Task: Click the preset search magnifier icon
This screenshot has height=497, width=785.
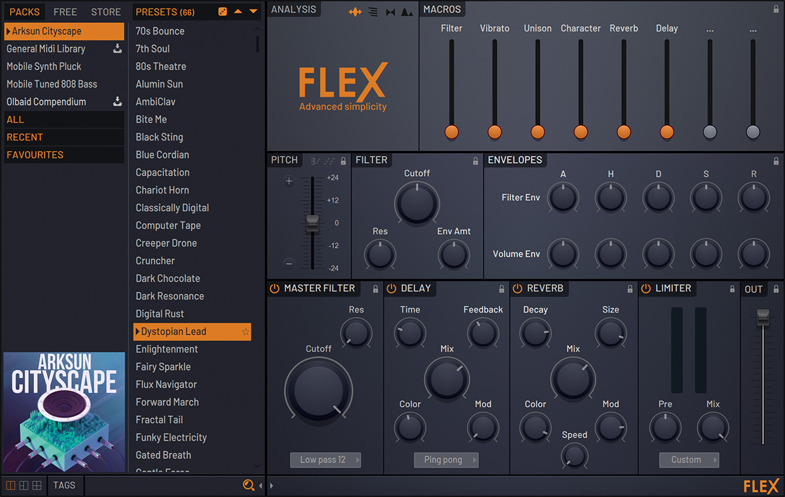Action: coord(249,485)
